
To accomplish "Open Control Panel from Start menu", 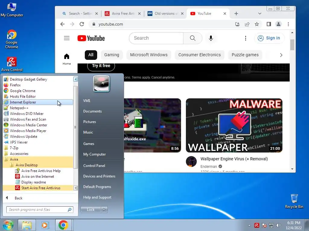I will click(x=94, y=166).
